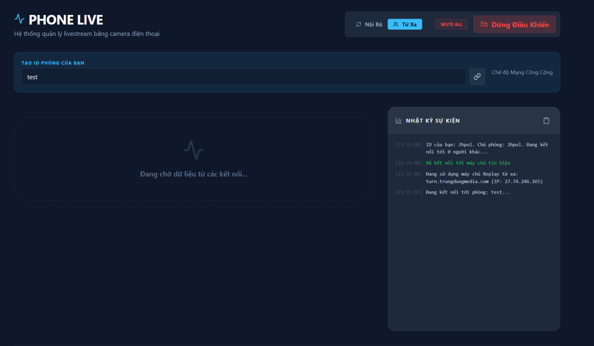Click the "Đang kết nối tới phòng: test" log entry

468,192
